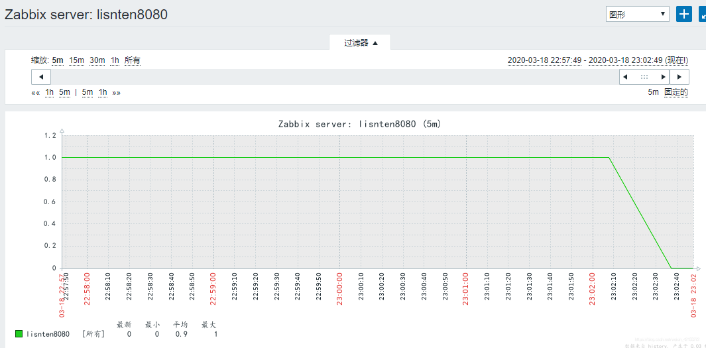Screen dimensions: 706x348
Task: Click the 最大 column header in legend
Action: [208, 324]
